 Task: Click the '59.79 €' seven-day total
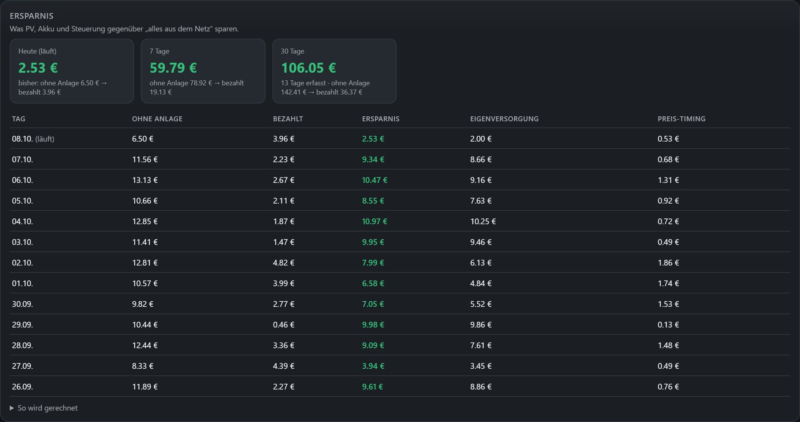tap(173, 68)
